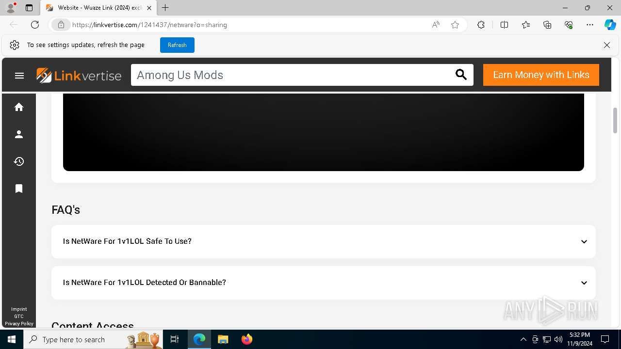Open Firefox on taskbar
621x349 pixels.
247,339
